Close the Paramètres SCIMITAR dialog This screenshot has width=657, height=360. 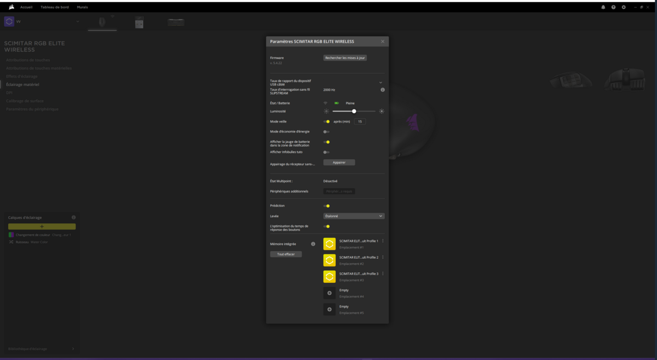(x=383, y=42)
